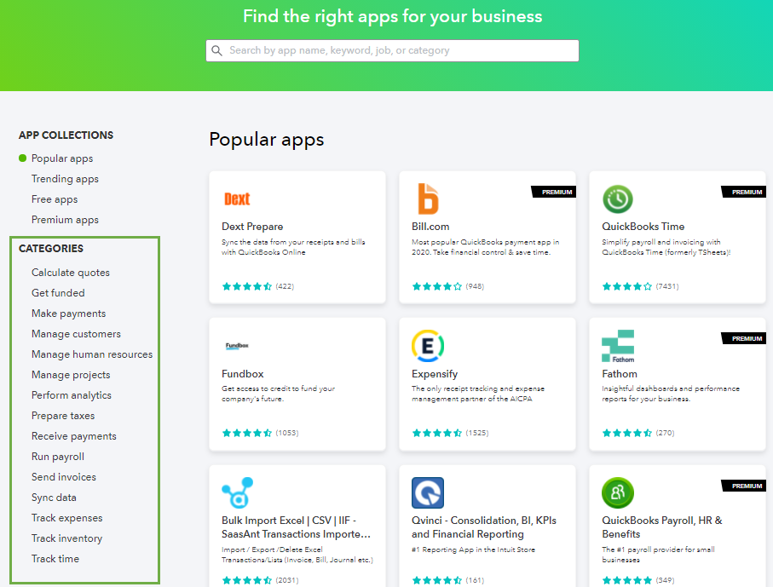Click the Qvinci app icon
773x587 pixels.
click(x=428, y=492)
